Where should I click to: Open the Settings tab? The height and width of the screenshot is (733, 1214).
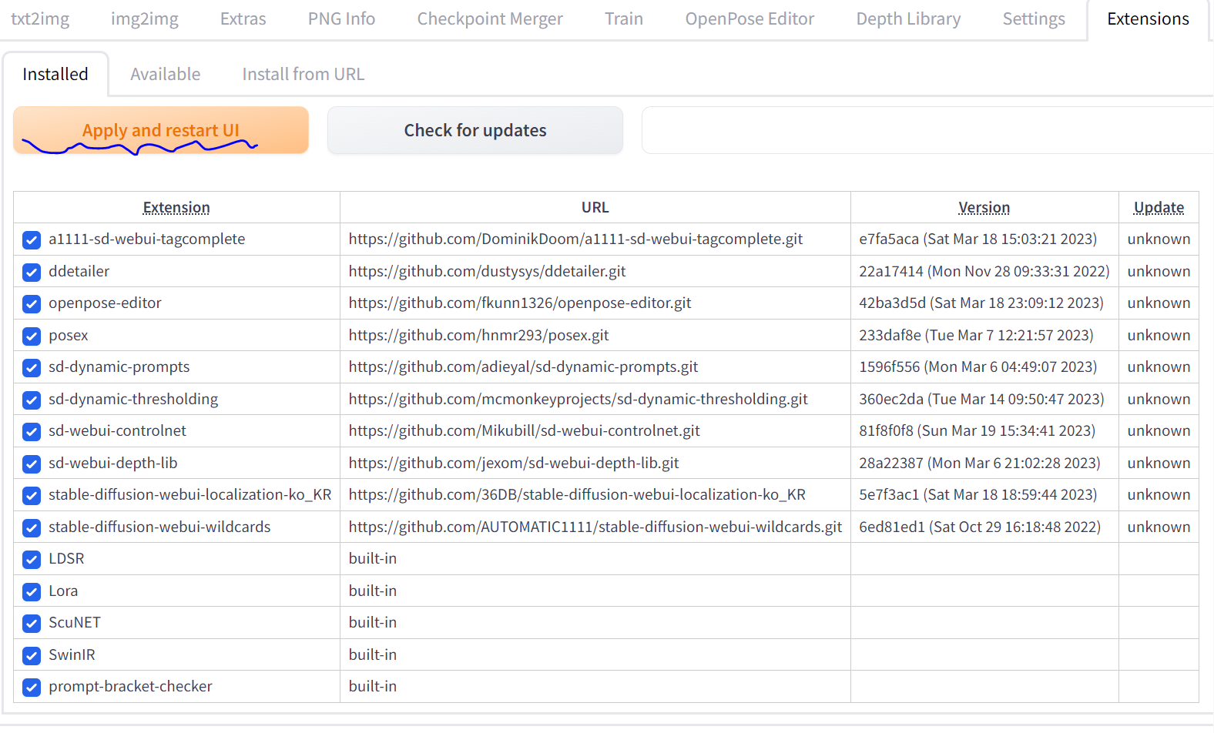click(x=1034, y=19)
